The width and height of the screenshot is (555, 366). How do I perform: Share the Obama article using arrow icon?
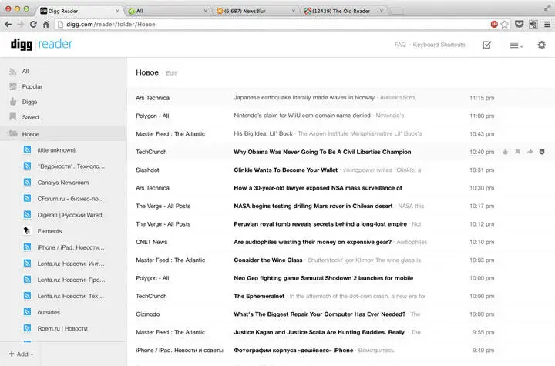point(530,152)
